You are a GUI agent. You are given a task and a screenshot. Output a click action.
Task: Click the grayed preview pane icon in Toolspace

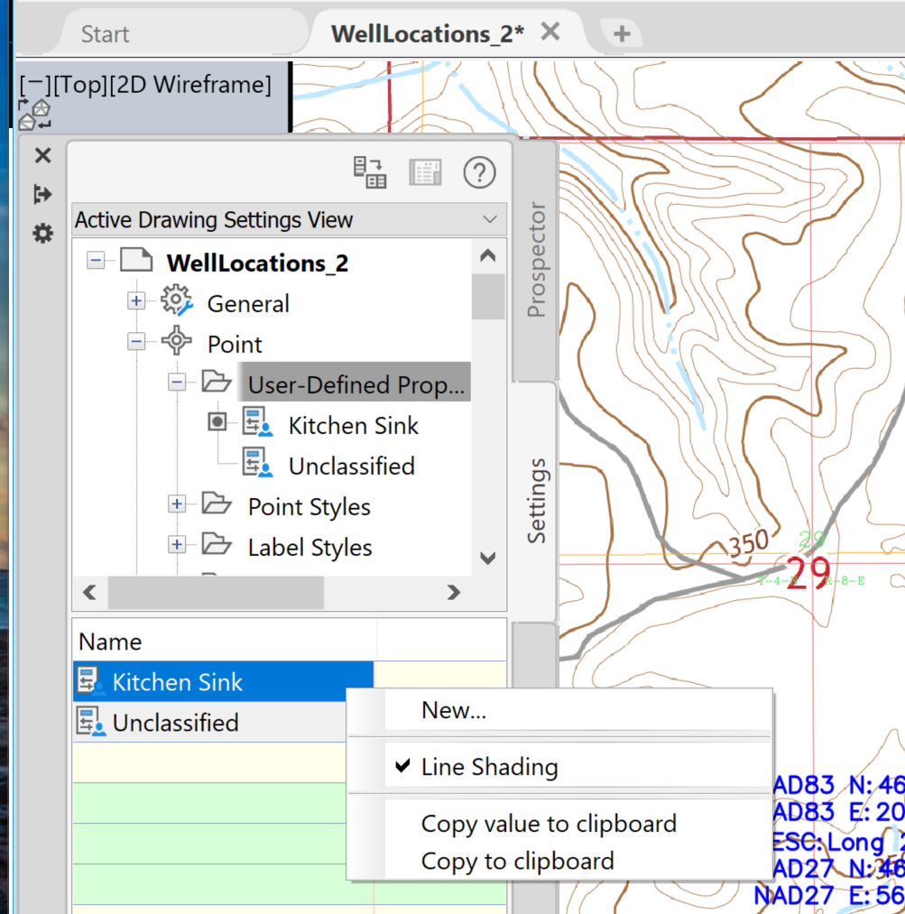pos(425,171)
